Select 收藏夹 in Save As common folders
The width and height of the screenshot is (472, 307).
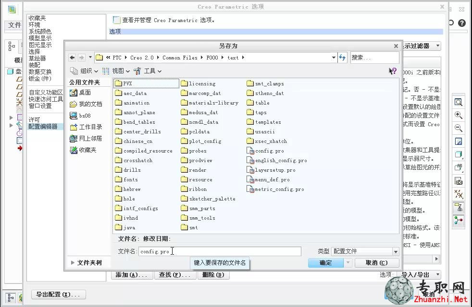click(83, 150)
